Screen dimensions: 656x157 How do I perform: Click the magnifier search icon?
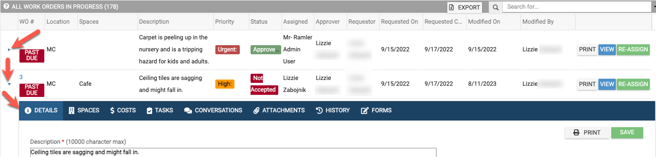(x=495, y=7)
